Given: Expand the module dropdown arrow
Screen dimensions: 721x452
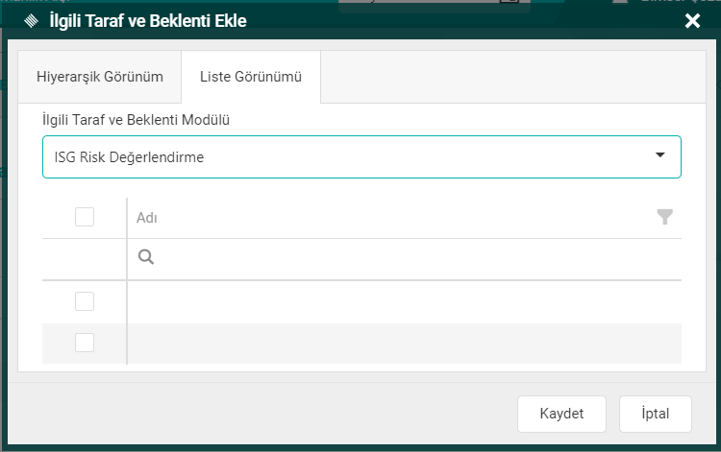Looking at the screenshot, I should coord(660,155).
